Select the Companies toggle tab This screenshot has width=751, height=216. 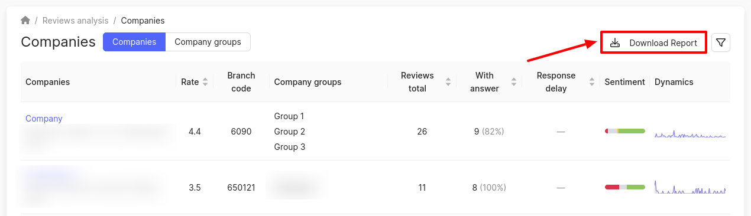[x=134, y=42]
